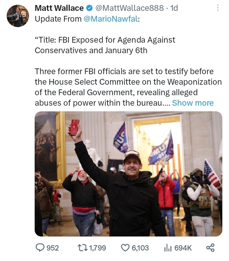Screen dimensions: 229x261
Task: Click the retweet arrows icon
Action: point(83,248)
